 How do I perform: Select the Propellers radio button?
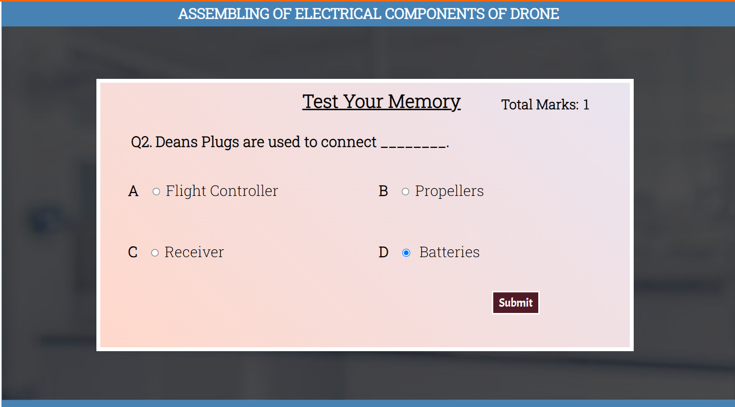coord(405,192)
